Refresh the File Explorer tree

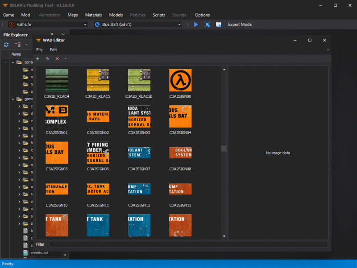(x=6, y=44)
